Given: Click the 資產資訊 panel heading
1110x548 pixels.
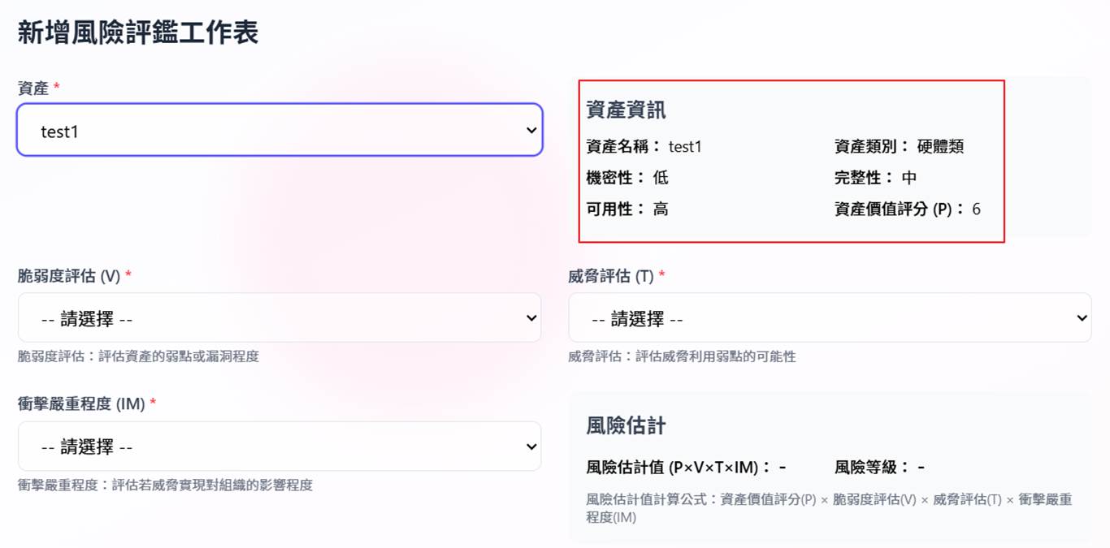Looking at the screenshot, I should click(626, 110).
